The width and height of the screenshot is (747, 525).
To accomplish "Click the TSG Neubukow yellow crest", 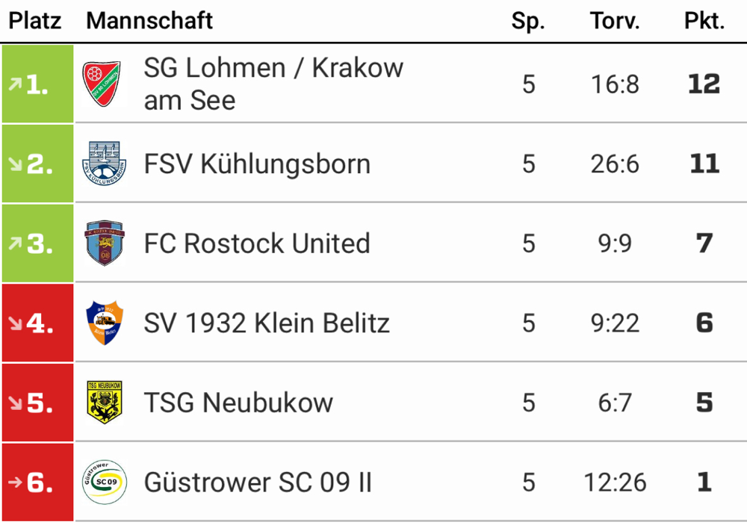I will pyautogui.click(x=104, y=403).
